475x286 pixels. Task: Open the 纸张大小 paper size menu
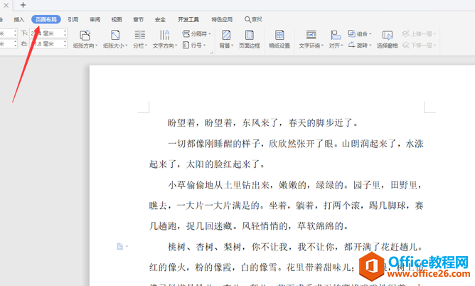click(115, 39)
